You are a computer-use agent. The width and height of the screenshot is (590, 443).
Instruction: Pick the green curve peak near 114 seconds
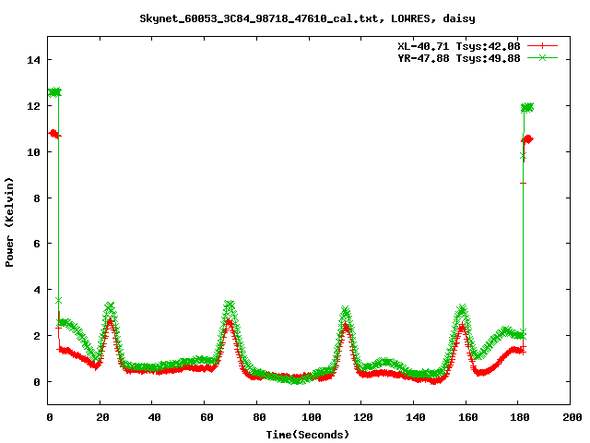point(346,311)
